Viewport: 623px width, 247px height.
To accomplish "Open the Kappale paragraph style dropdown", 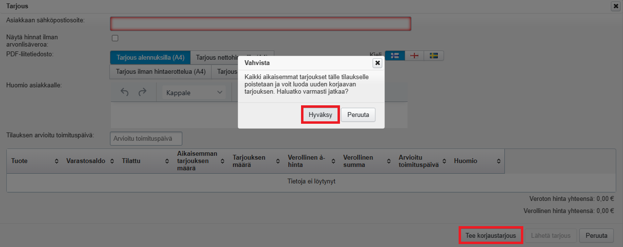I will point(194,92).
